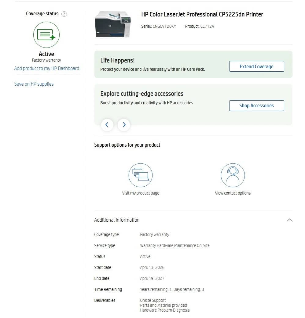Click the Additional Information heading
Screen dimensions: 305x318
(117, 220)
